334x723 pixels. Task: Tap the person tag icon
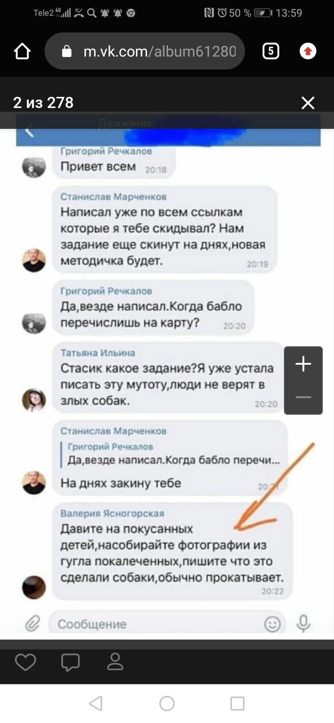pyautogui.click(x=115, y=662)
